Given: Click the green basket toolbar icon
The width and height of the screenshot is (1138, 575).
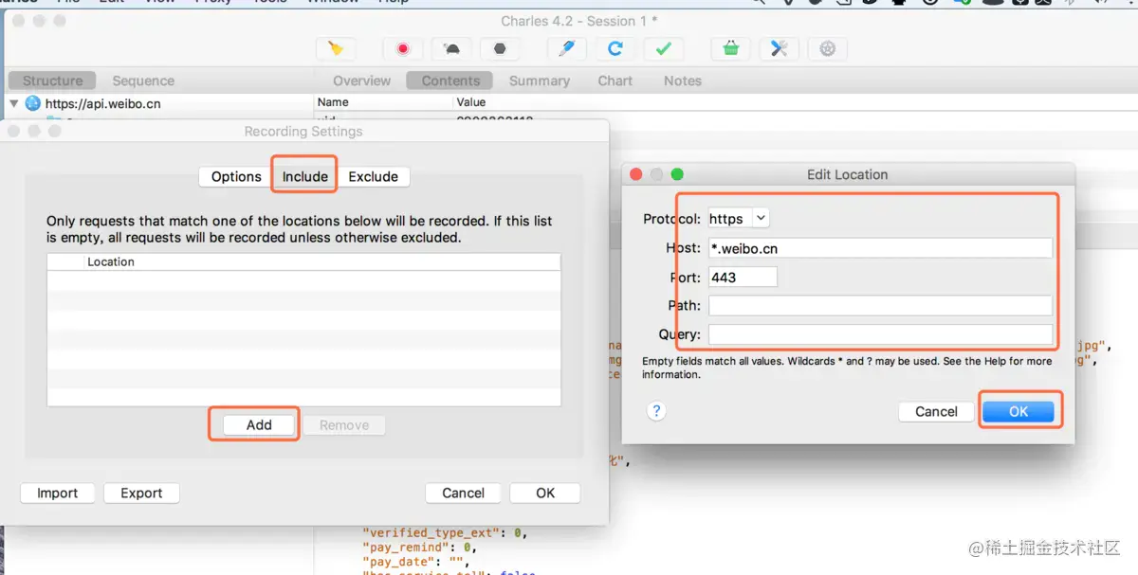Looking at the screenshot, I should (731, 48).
